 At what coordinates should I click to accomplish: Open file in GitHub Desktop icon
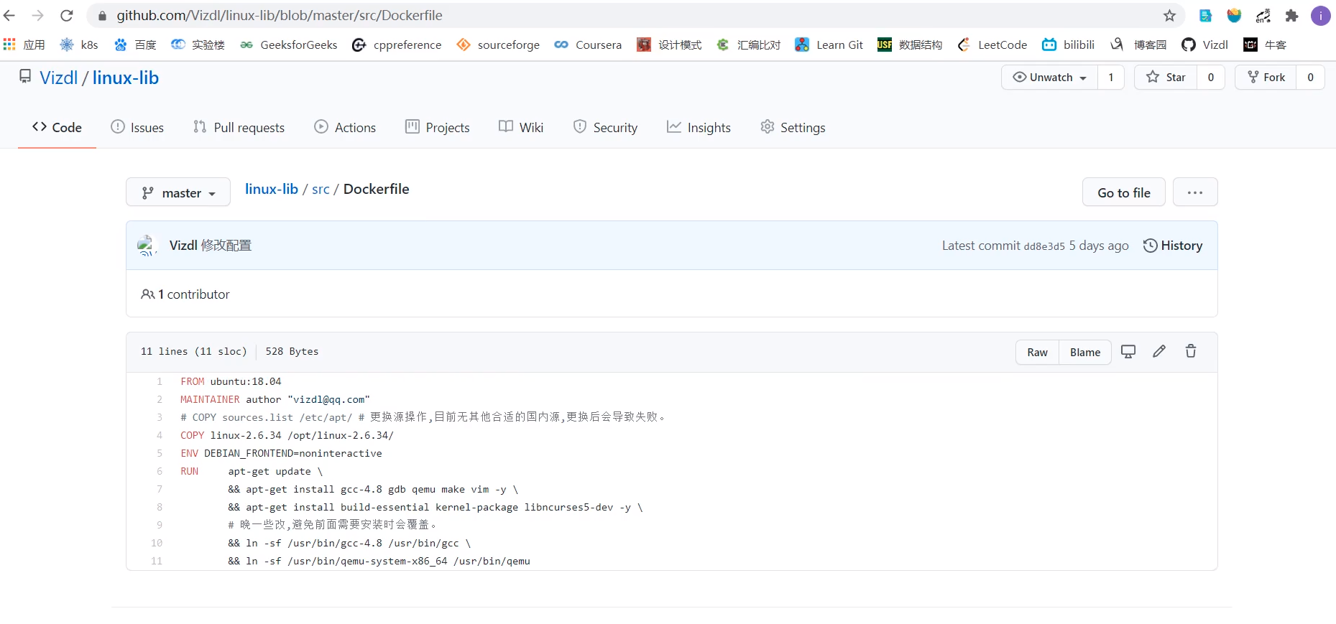1128,352
